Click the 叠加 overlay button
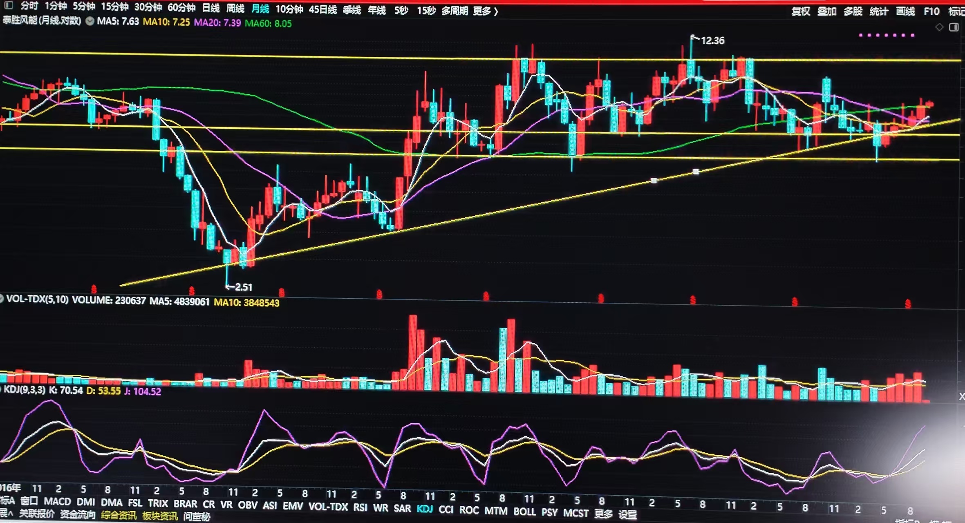 tap(826, 11)
